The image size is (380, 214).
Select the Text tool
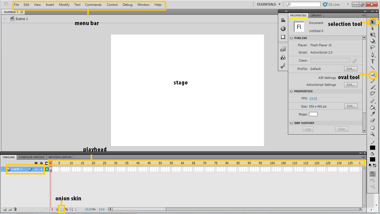coord(373,61)
